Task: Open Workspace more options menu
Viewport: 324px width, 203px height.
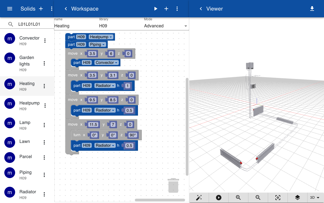Action: tap(177, 9)
